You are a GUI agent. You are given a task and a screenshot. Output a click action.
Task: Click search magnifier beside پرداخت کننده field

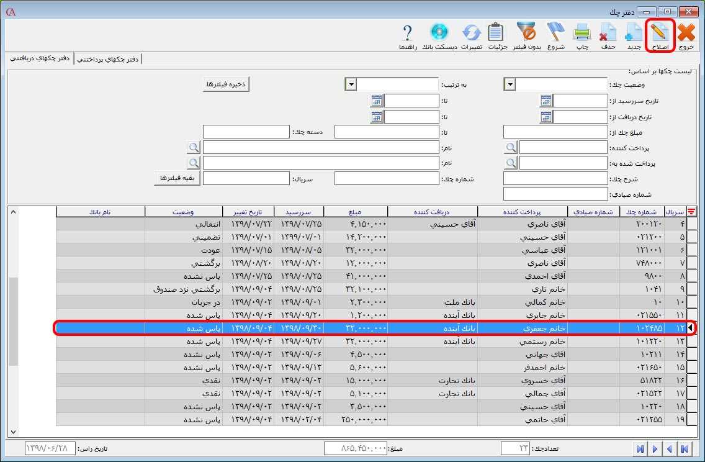coord(511,147)
